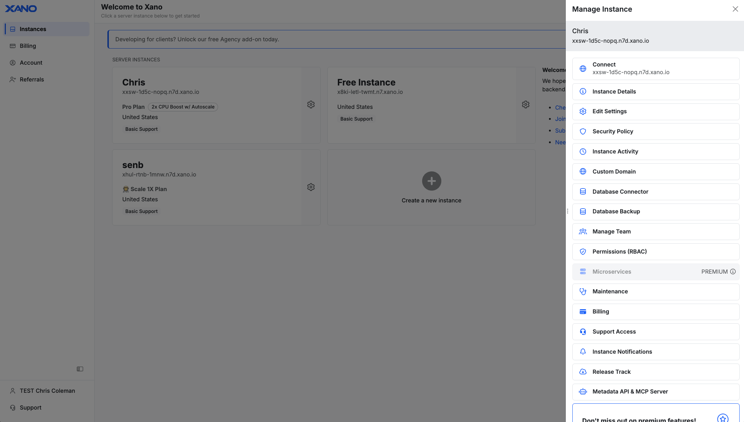Open settings gear for Free Instance
744x422 pixels.
tap(526, 104)
